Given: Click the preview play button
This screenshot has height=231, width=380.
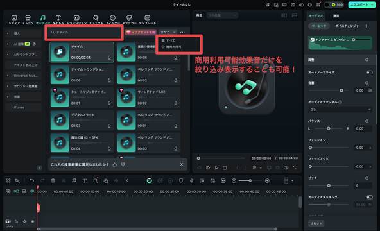Looking at the screenshot, I should point(216,167).
